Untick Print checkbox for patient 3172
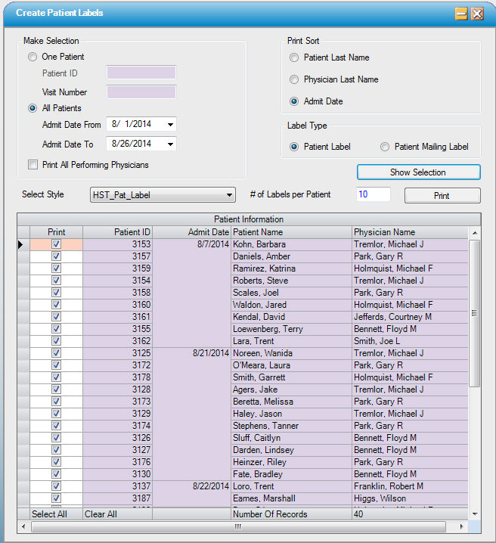The width and height of the screenshot is (496, 543). [56, 365]
